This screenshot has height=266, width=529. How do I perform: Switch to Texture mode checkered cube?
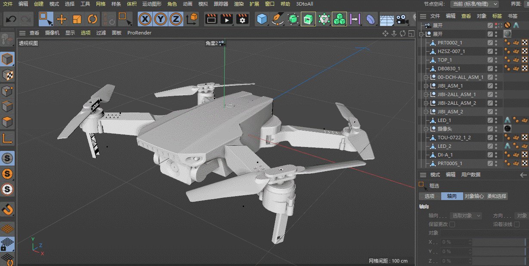click(x=8, y=75)
